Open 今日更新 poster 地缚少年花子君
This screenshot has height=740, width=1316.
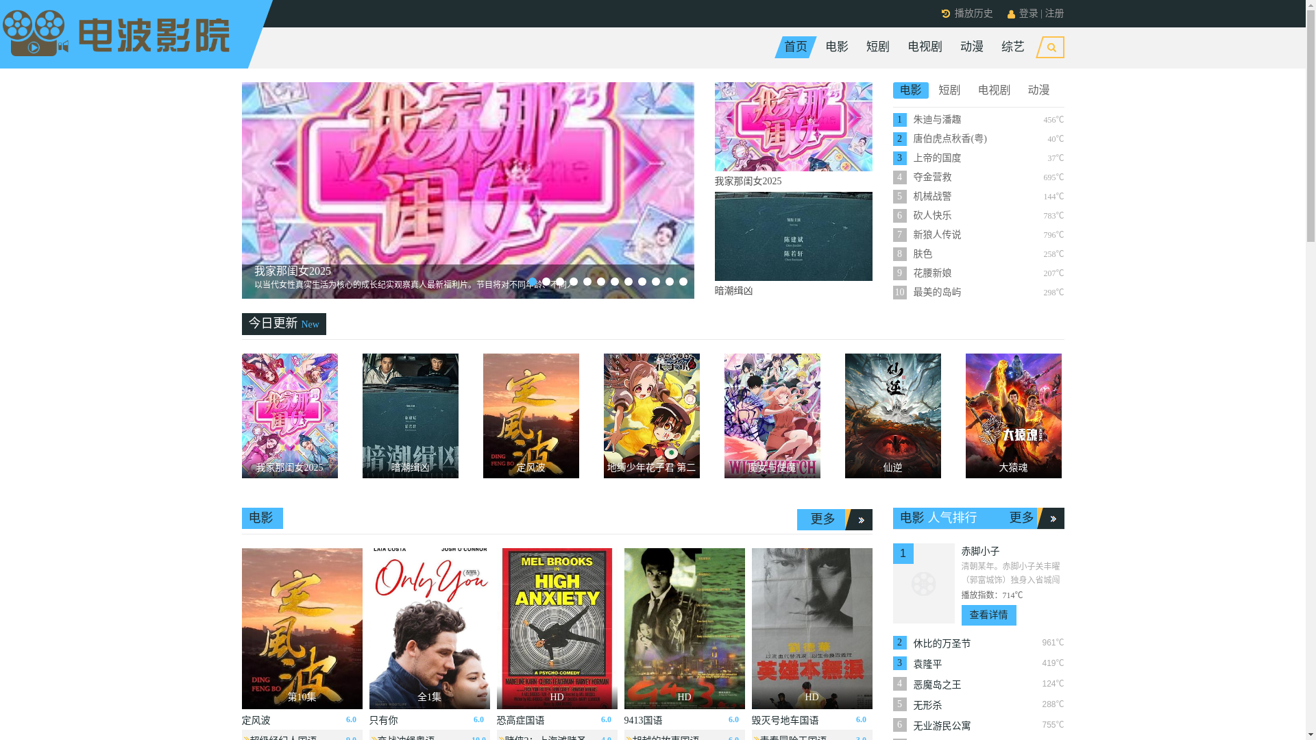651,416
